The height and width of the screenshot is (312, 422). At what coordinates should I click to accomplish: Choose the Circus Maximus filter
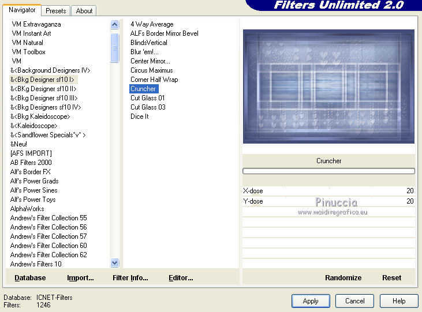(x=151, y=70)
